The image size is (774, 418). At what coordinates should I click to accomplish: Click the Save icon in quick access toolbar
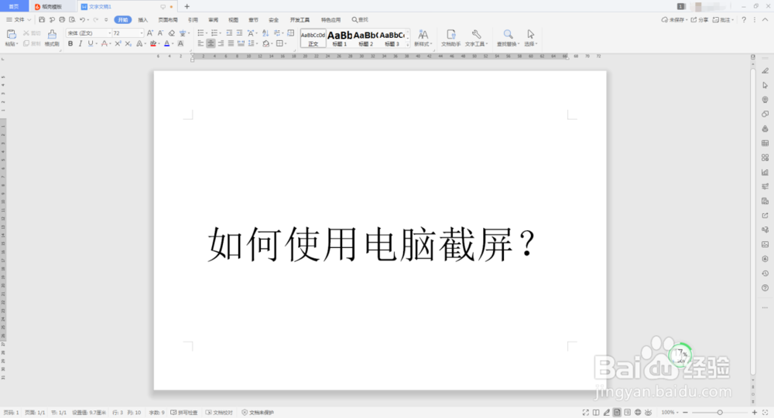tap(42, 20)
